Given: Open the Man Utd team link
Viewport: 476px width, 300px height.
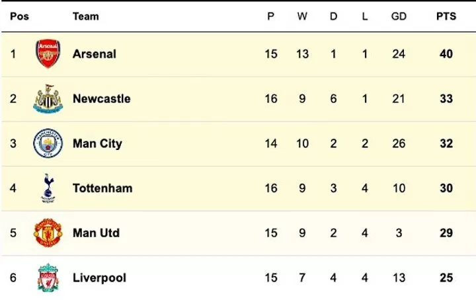Looking at the screenshot, I should (97, 233).
